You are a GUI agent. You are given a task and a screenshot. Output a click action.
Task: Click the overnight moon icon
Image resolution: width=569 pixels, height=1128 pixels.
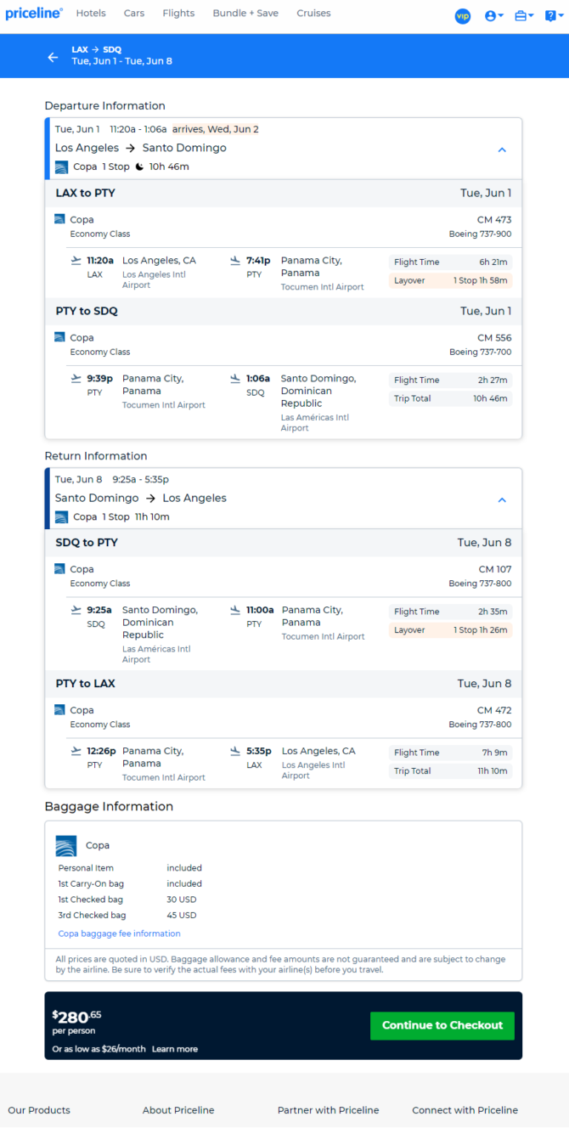(x=139, y=166)
